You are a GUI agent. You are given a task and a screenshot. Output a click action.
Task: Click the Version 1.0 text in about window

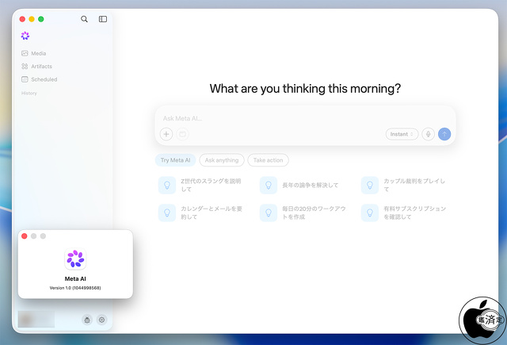(x=75, y=288)
